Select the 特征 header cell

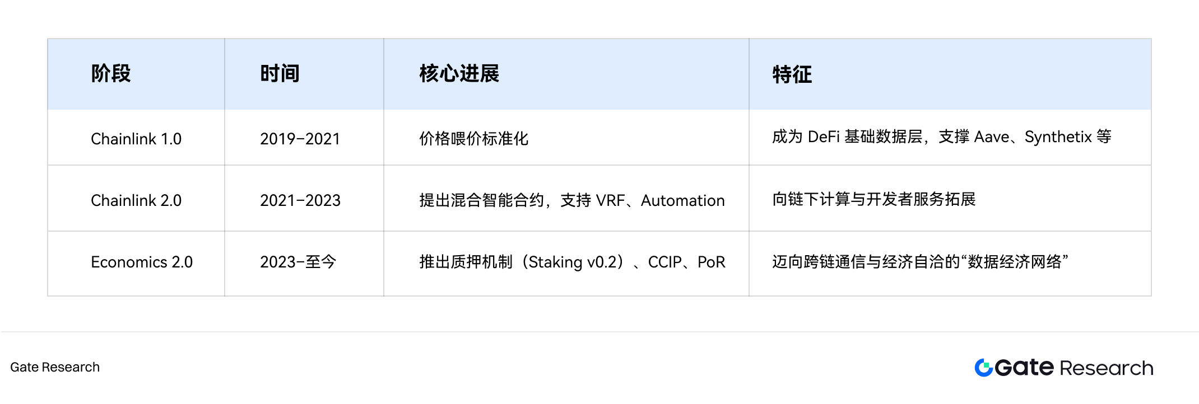coord(792,74)
